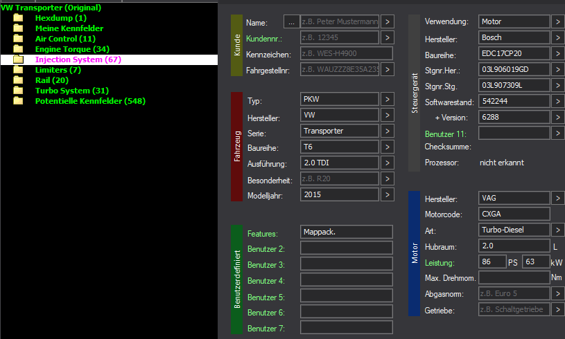Click the Benutzer 2 input field
Viewport: 565px width, 339px height.
tap(346, 248)
